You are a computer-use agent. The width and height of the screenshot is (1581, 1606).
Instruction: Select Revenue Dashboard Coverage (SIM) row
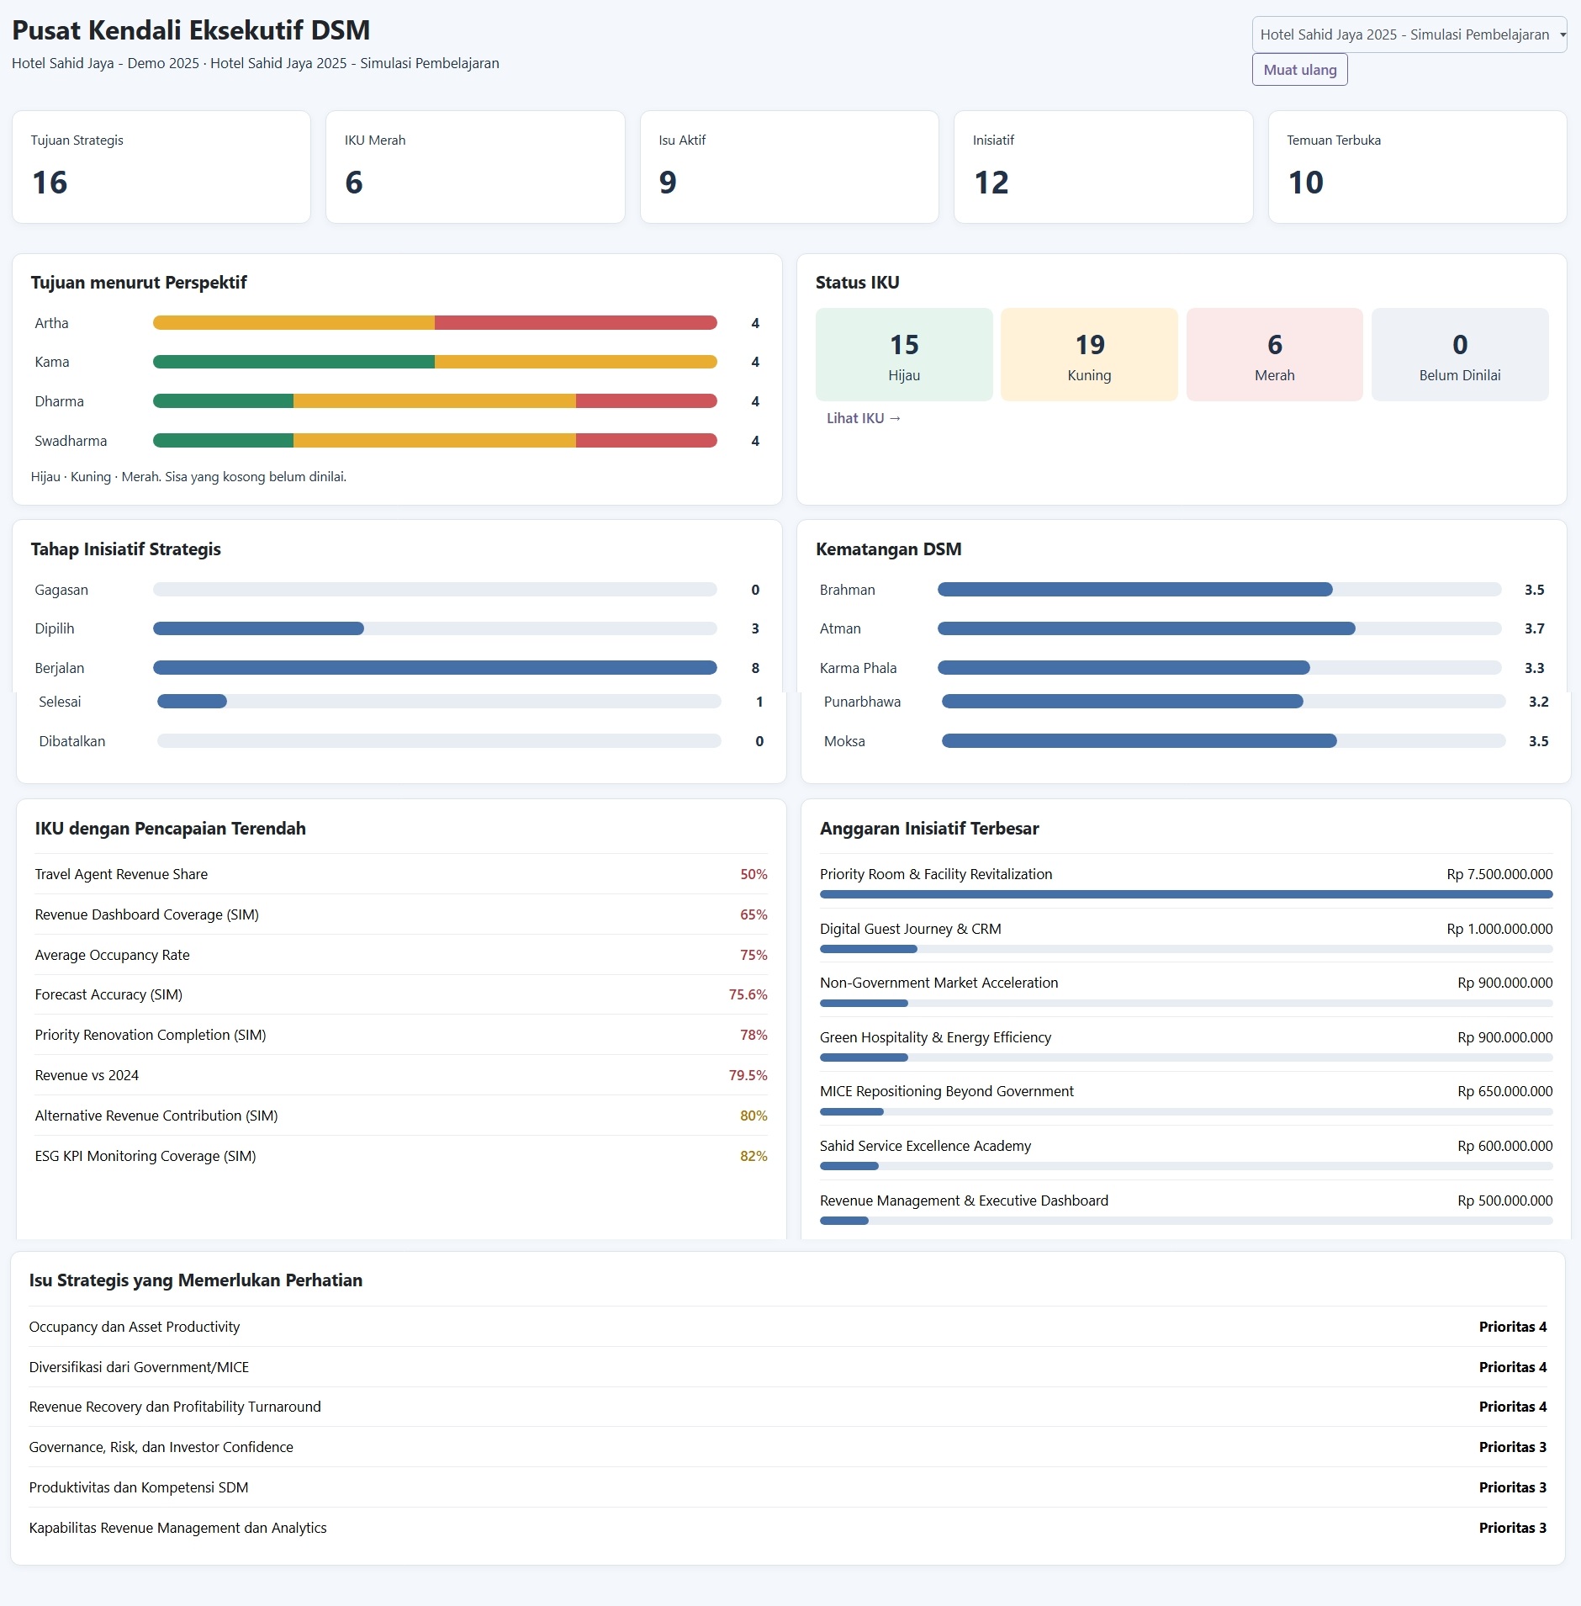tap(401, 914)
